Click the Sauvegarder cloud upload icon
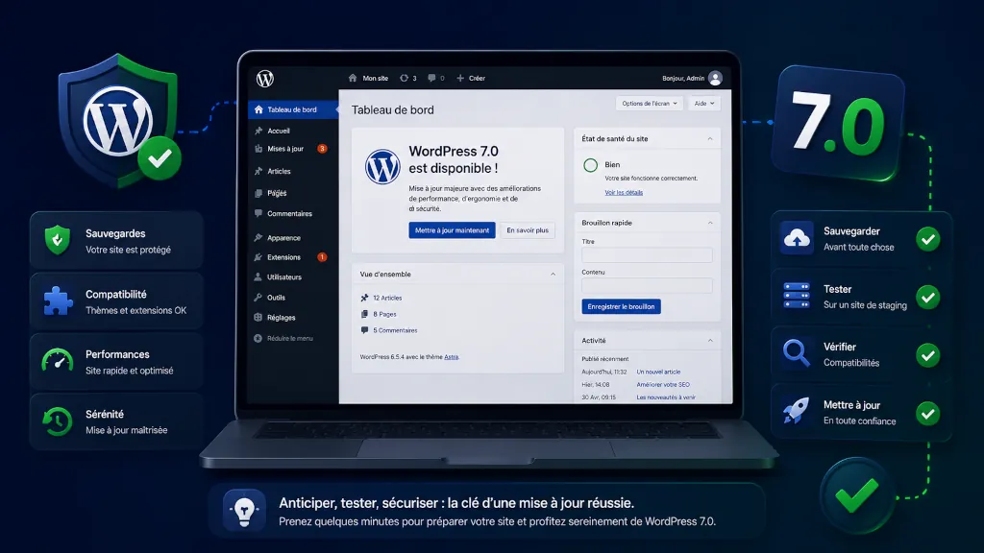The width and height of the screenshot is (984, 553). [797, 238]
